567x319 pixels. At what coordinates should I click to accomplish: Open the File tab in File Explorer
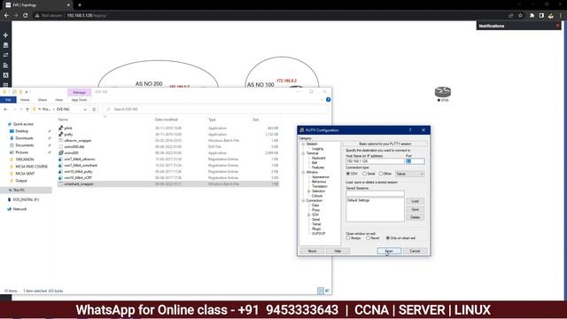coord(8,100)
